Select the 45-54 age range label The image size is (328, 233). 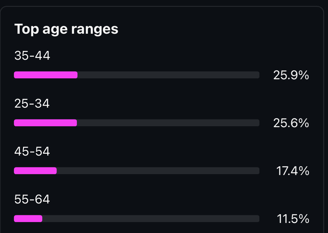pyautogui.click(x=32, y=152)
